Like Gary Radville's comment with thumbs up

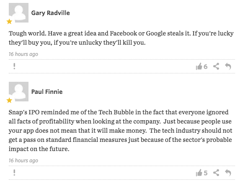pyautogui.click(x=199, y=66)
